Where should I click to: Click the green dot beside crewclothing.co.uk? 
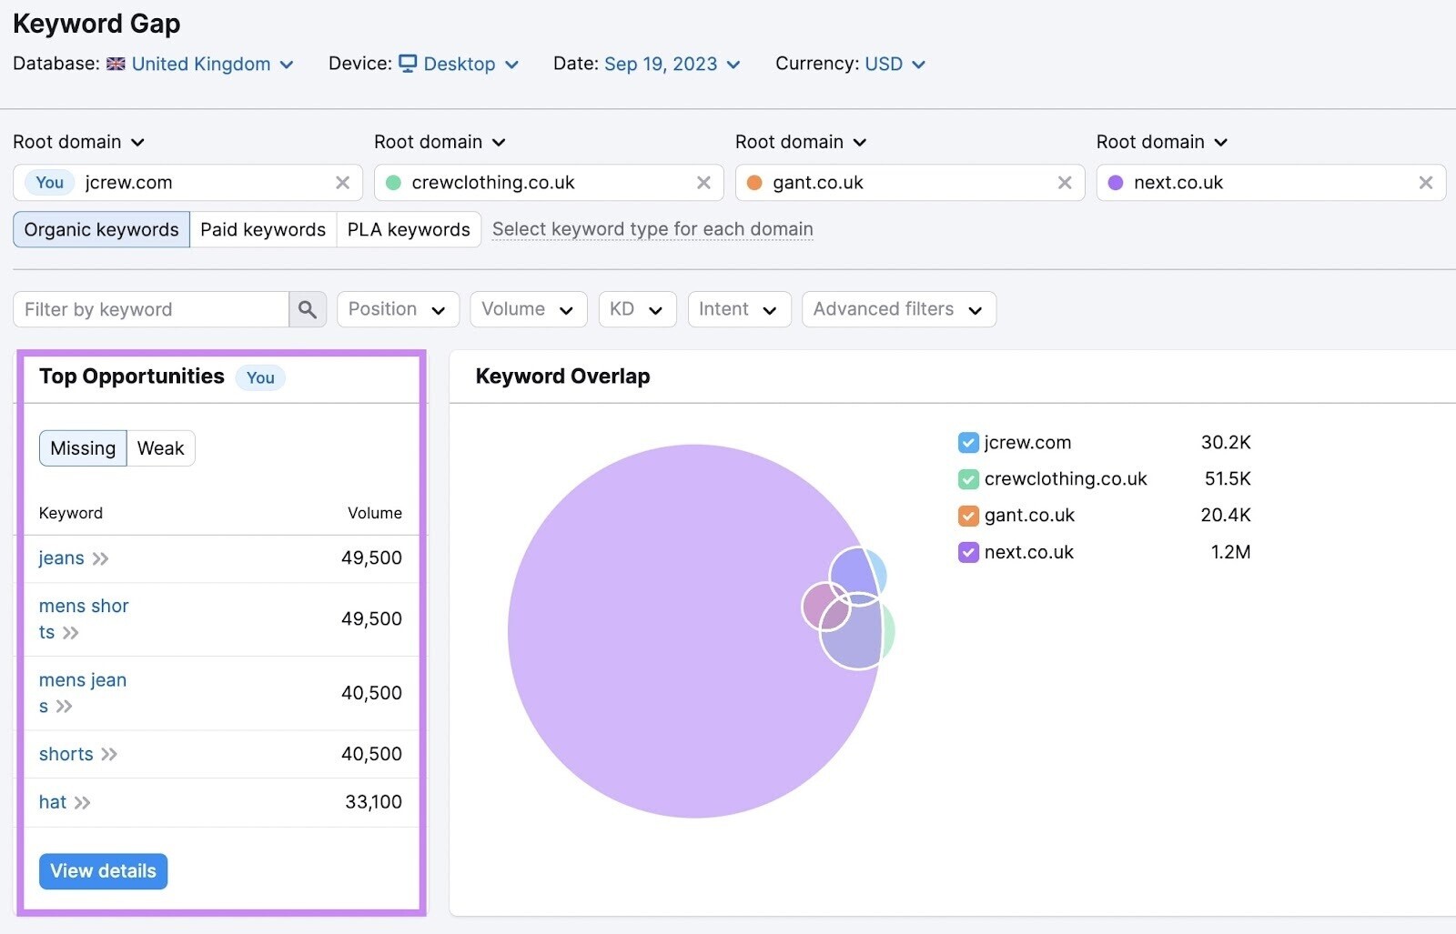(393, 182)
